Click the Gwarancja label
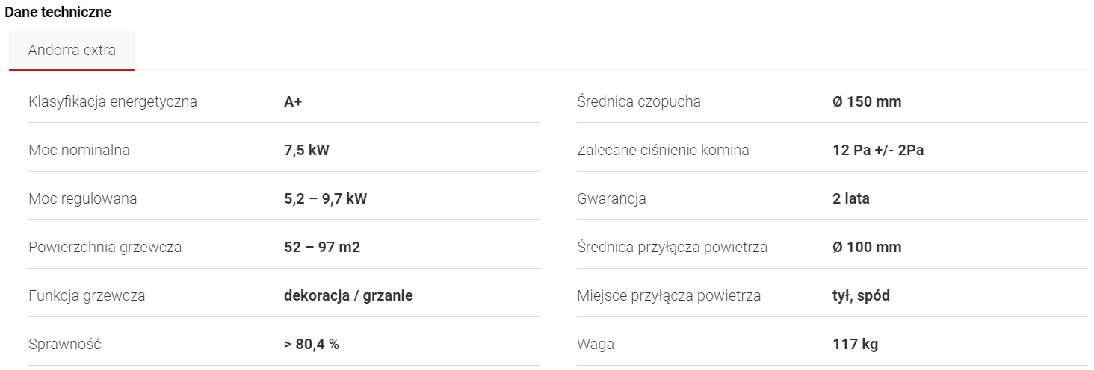The image size is (1094, 370). [611, 198]
